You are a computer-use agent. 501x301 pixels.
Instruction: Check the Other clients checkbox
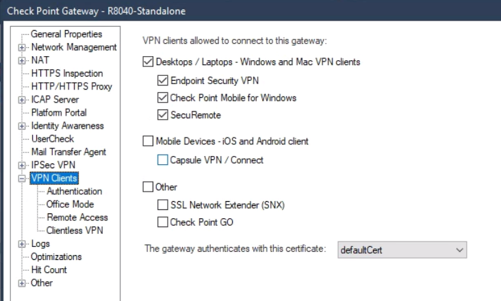click(x=148, y=187)
